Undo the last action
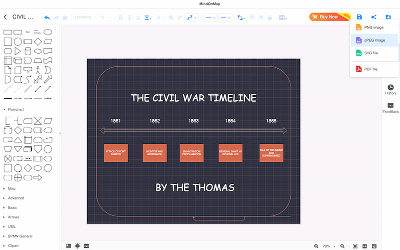The width and height of the screenshot is (400, 250). [x=47, y=18]
